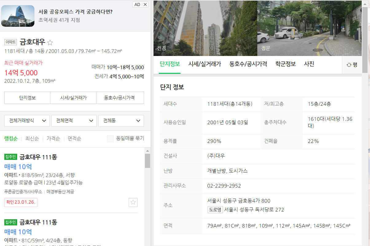The image size is (370, 246).
Task: Click the 개별난방, 도시가스 heating value
Action: [x=228, y=171]
